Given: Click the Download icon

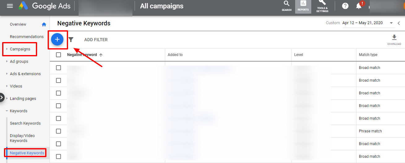Looking at the screenshot, I should [394, 40].
